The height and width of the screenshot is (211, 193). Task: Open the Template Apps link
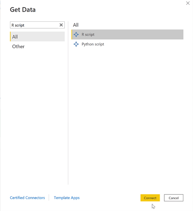[67, 198]
